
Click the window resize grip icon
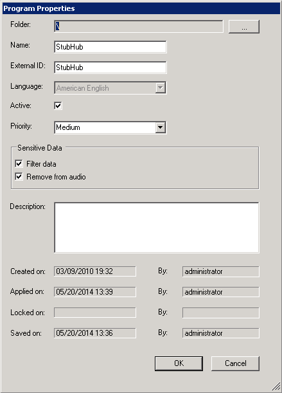click(276, 386)
